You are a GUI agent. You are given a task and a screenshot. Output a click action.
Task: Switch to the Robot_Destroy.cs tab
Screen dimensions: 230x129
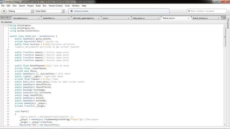click(x=206, y=18)
